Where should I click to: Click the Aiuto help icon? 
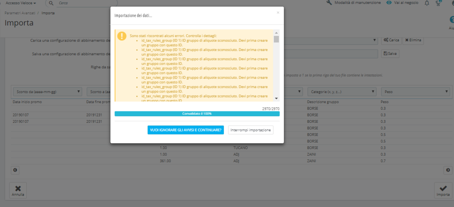point(452,20)
